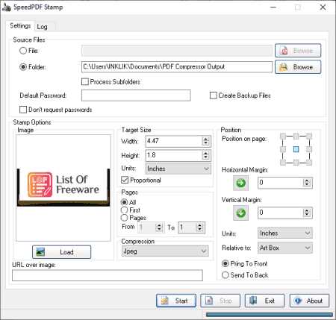Adjust the Width spinner arrows
This screenshot has height=320, width=336.
205,141
